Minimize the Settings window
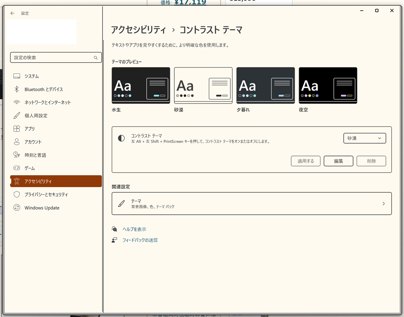This screenshot has height=317, width=404. click(362, 11)
